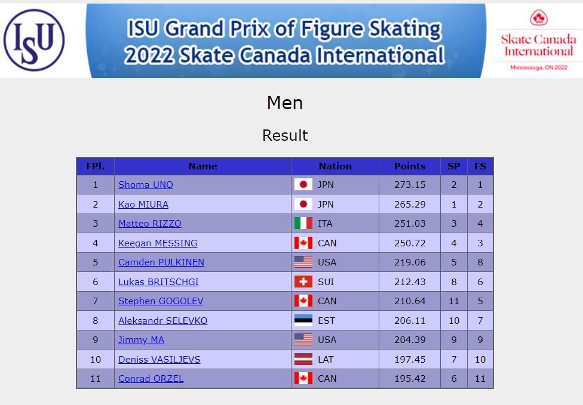Select the Stephen GOGOLEV link

click(161, 301)
